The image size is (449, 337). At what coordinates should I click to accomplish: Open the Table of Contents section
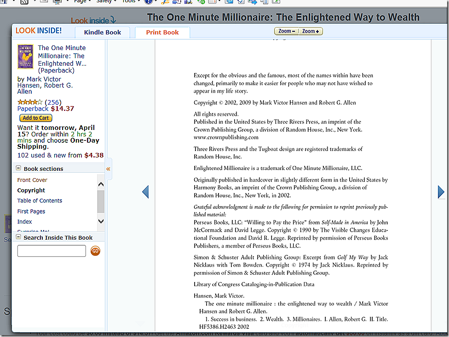tap(40, 201)
